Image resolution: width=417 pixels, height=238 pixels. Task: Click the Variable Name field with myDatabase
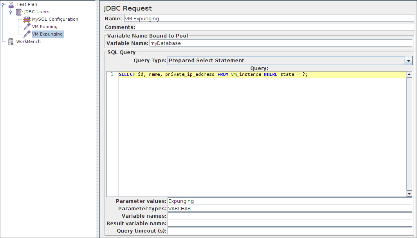coord(280,43)
